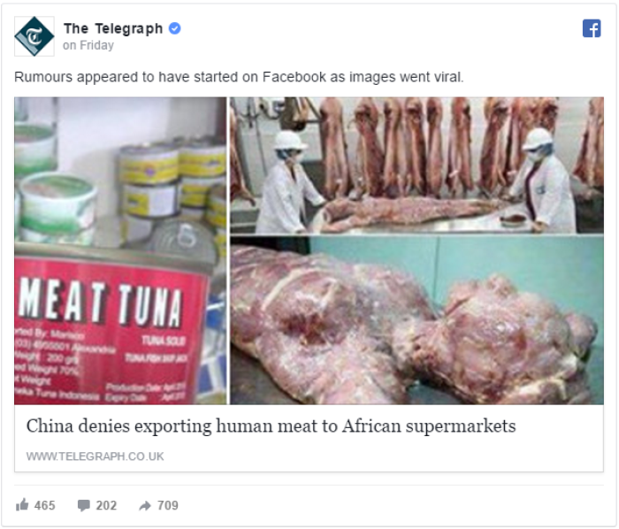Image resolution: width=619 pixels, height=529 pixels.
Task: Open the Facebook logo icon
Action: [592, 28]
